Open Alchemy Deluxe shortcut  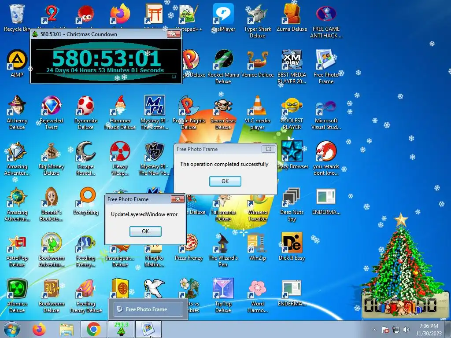(x=17, y=112)
